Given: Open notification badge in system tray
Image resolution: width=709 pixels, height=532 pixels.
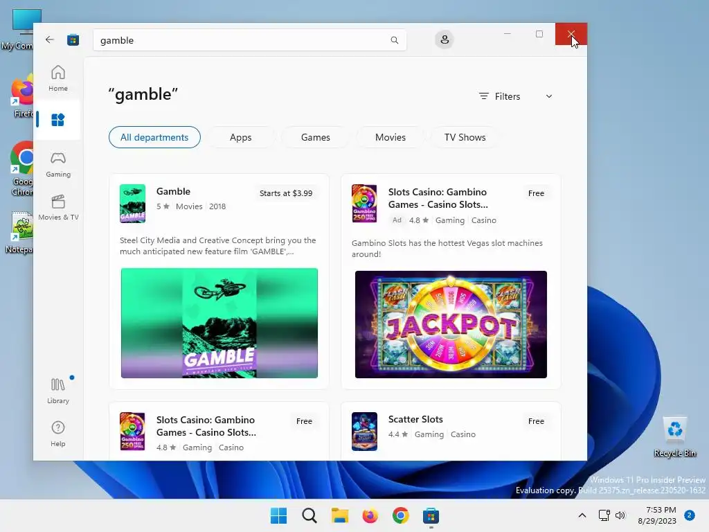Looking at the screenshot, I should tap(690, 515).
